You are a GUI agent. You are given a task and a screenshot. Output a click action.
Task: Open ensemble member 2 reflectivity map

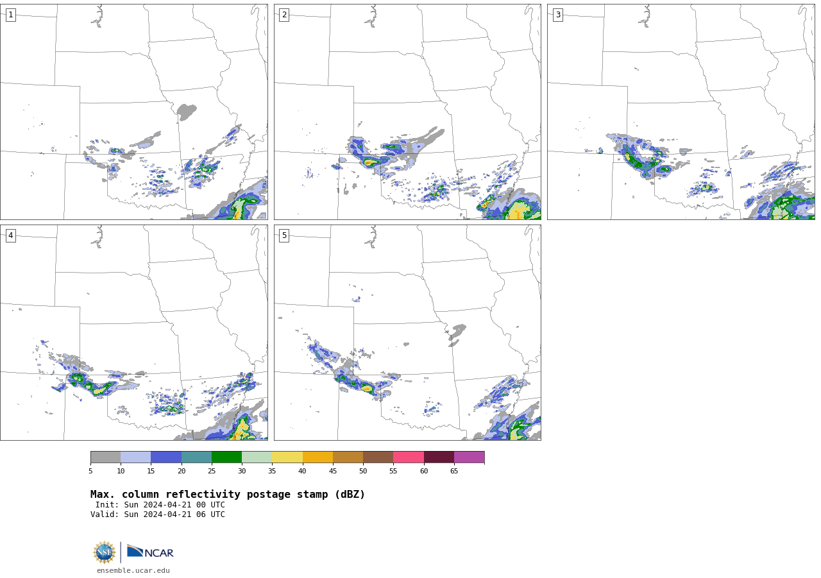407,112
